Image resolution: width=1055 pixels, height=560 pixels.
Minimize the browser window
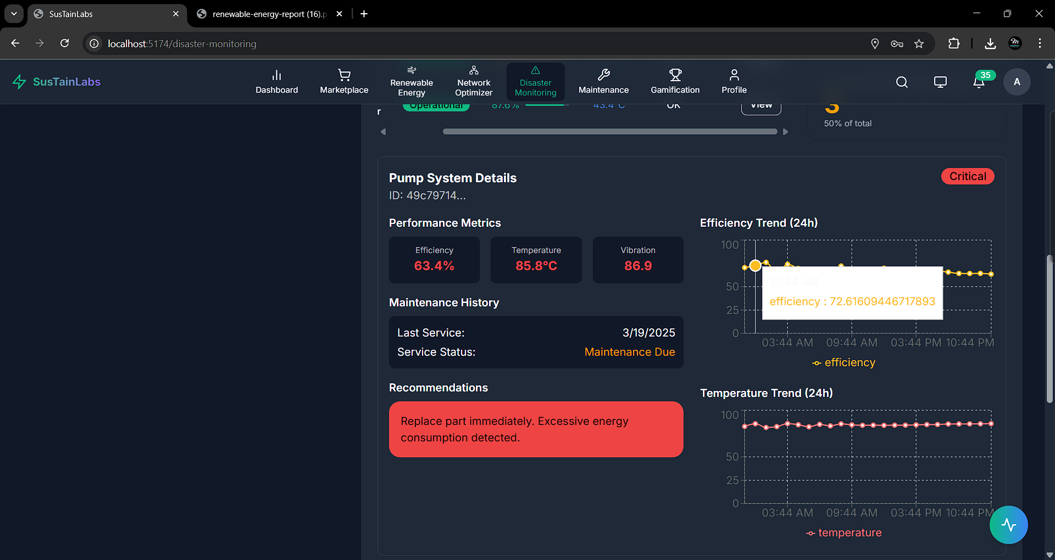pos(976,14)
